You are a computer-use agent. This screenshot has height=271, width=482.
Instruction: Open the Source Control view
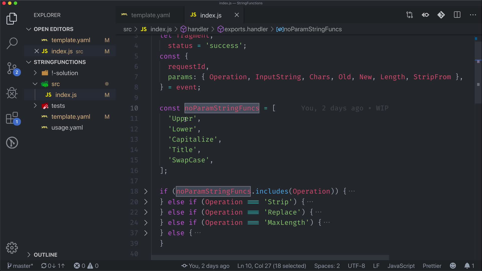click(12, 68)
